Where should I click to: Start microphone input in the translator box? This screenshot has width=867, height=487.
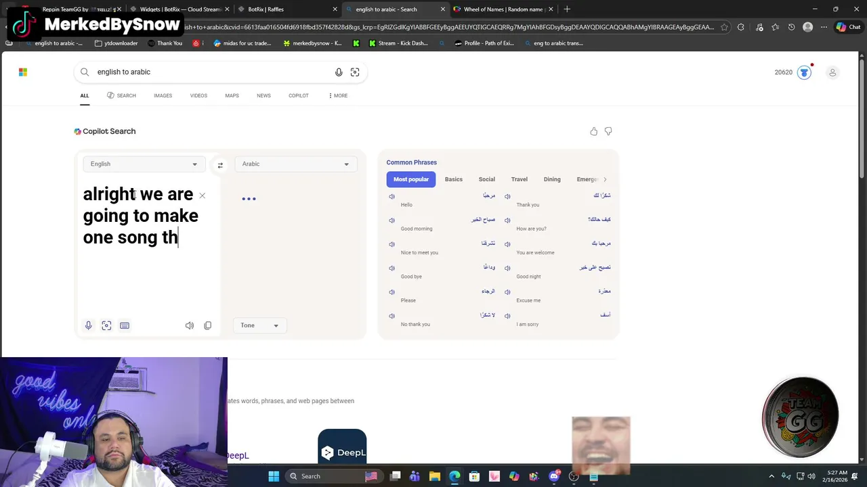pyautogui.click(x=88, y=325)
